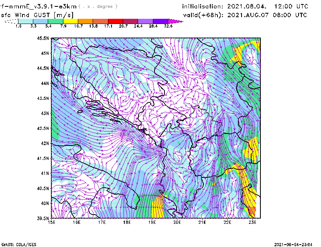Click the 'valid(+68h):' label
Image resolution: width=321 pixels, height=247 pixels.
[203, 15]
